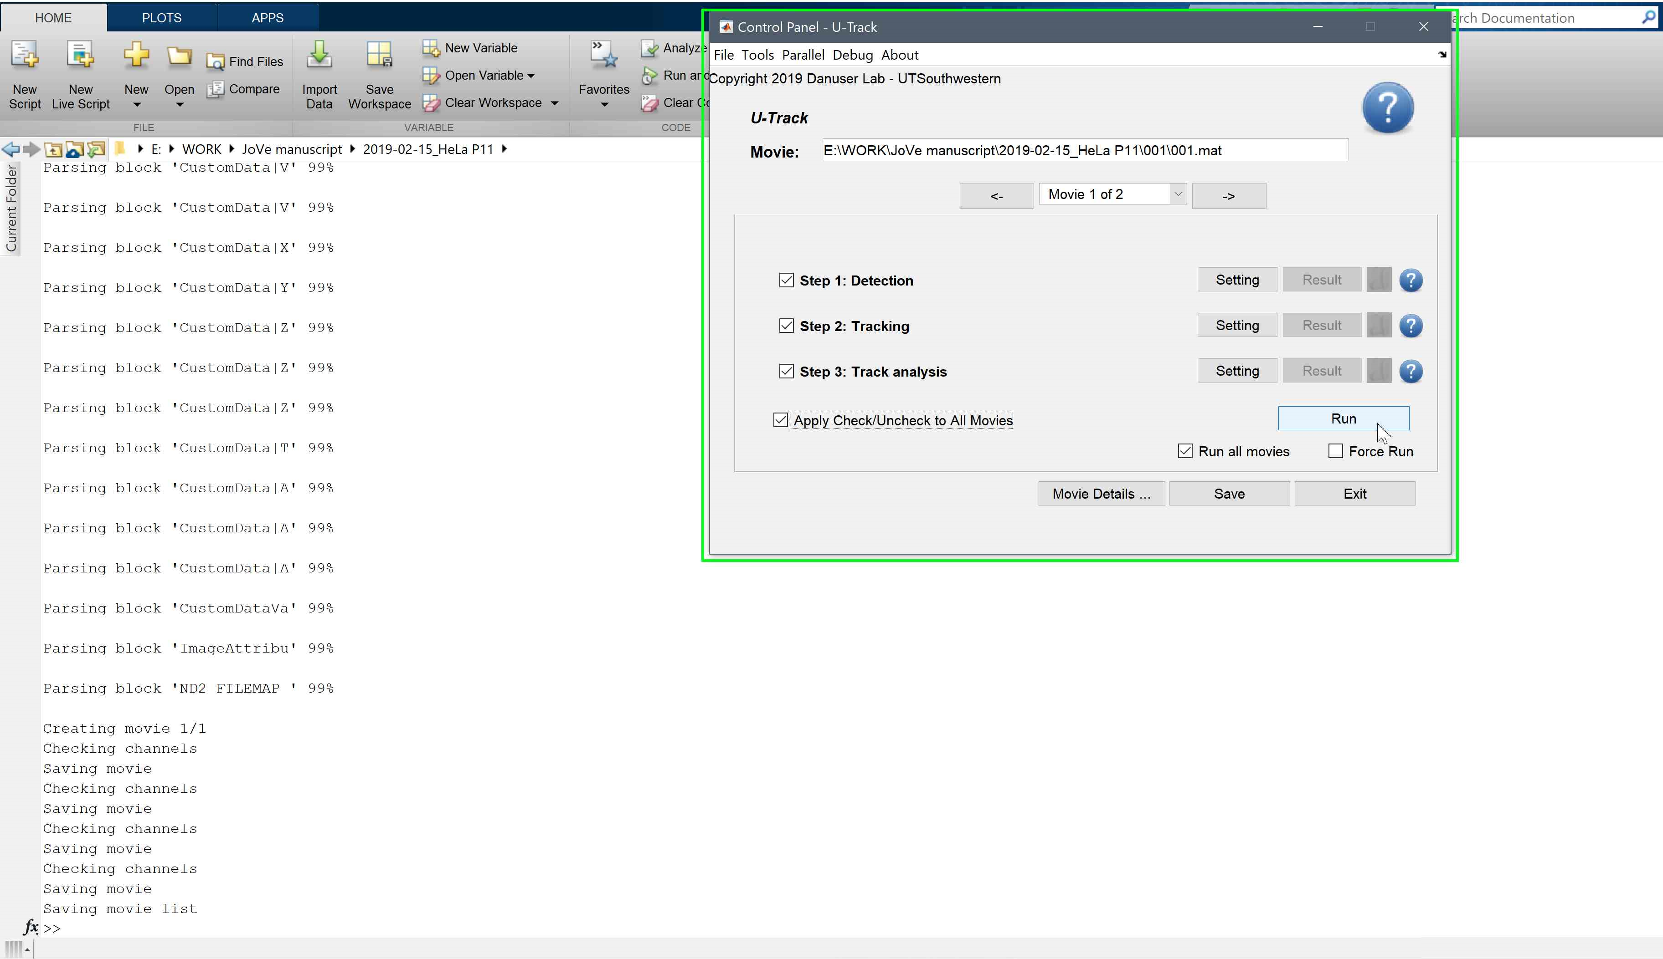Viewport: 1663px width, 959px height.
Task: Expand the Movie 1 of 2 dropdown
Action: [x=1177, y=194]
